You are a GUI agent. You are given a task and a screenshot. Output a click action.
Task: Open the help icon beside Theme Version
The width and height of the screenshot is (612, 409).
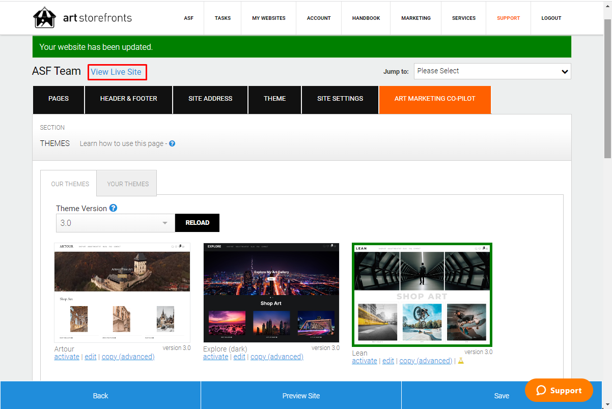tap(113, 208)
